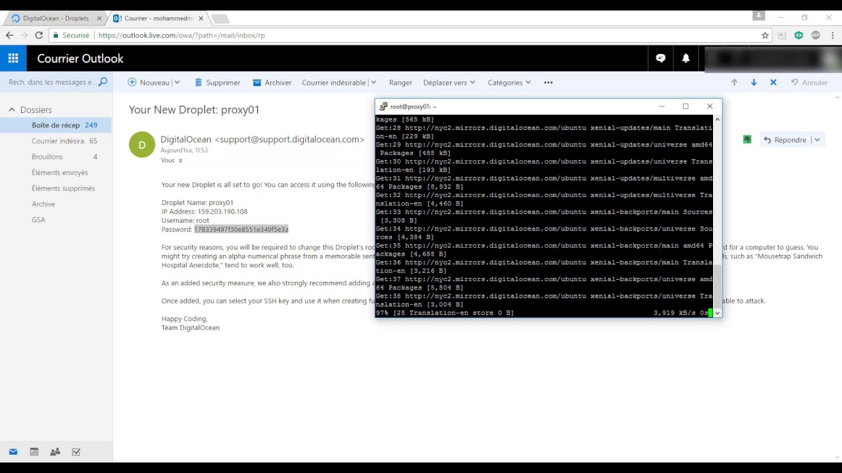The image size is (842, 473).
Task: Open the Déplacer vers dropdown
Action: pos(449,82)
